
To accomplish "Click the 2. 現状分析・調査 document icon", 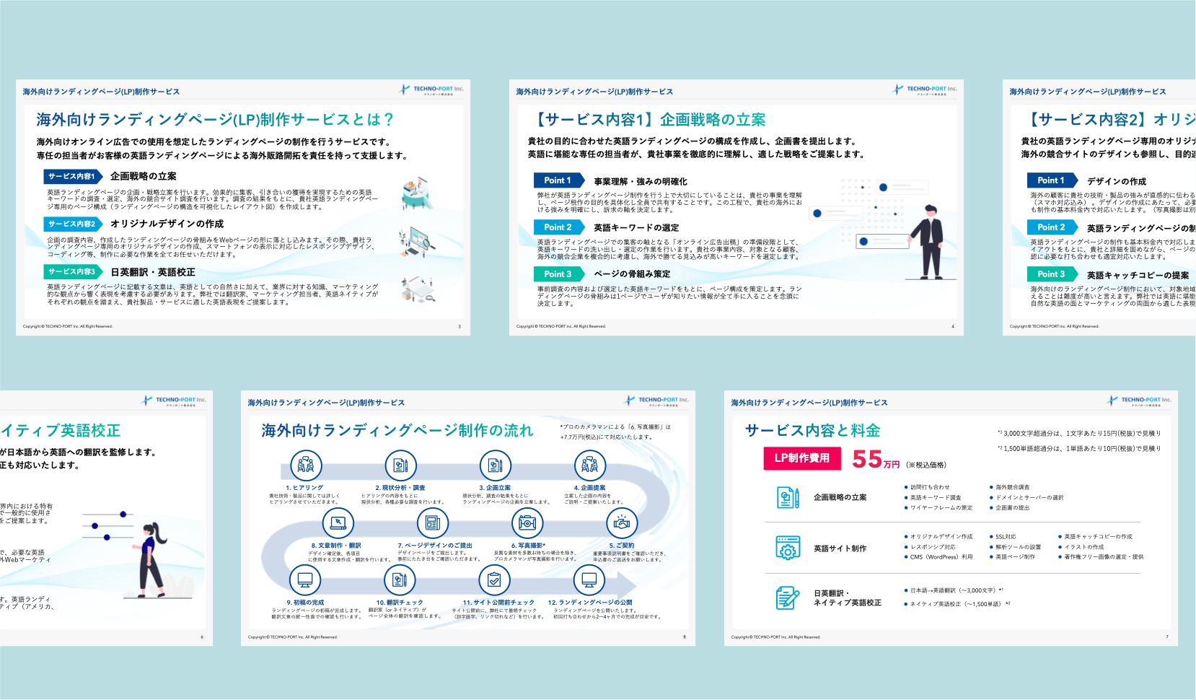I will pos(400,465).
